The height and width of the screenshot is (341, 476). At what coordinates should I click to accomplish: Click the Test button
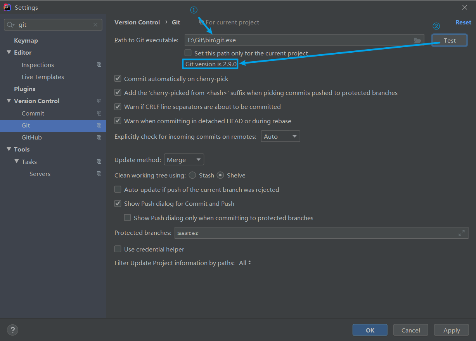click(x=449, y=40)
